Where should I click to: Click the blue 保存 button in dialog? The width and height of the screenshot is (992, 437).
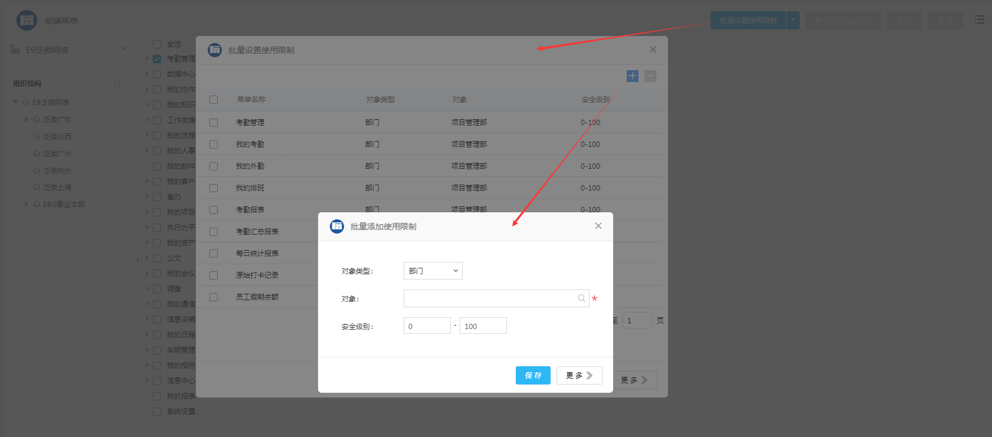533,375
